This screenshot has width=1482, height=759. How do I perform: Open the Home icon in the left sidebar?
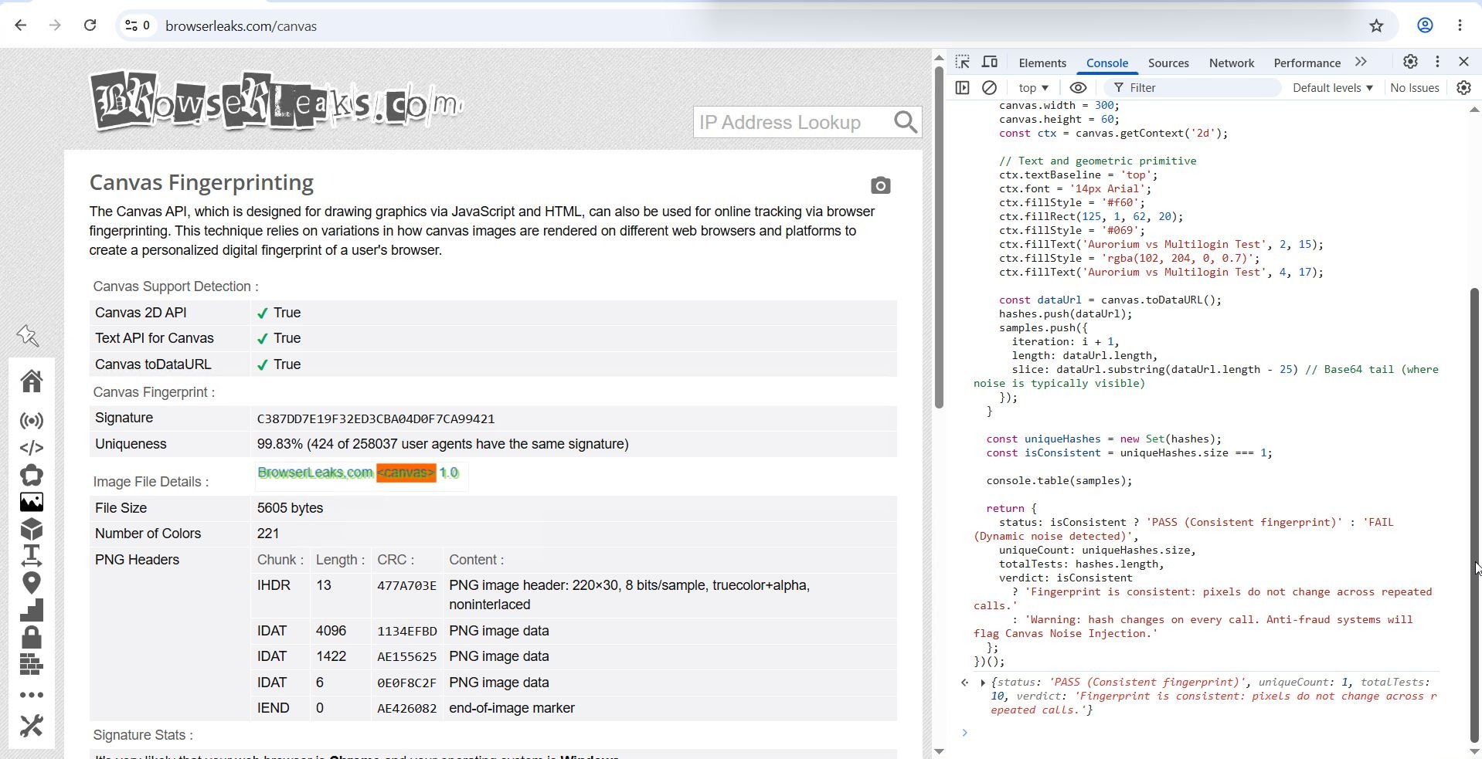pyautogui.click(x=32, y=381)
